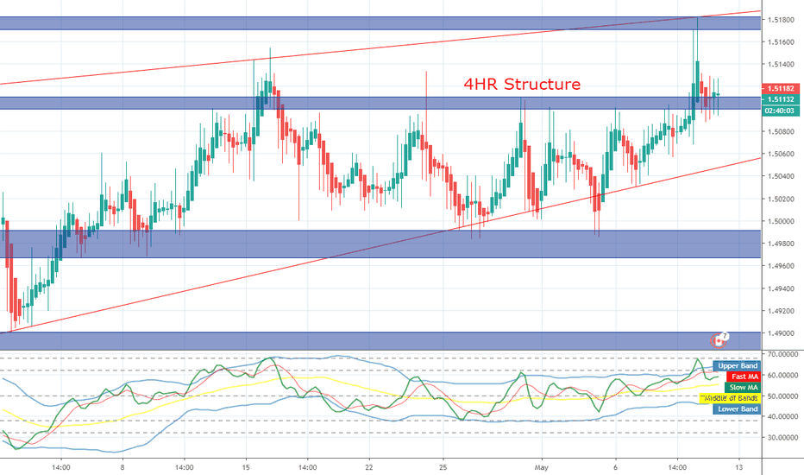Select the blue support zone around 1.49800
This screenshot has height=475, width=804.
(380, 244)
